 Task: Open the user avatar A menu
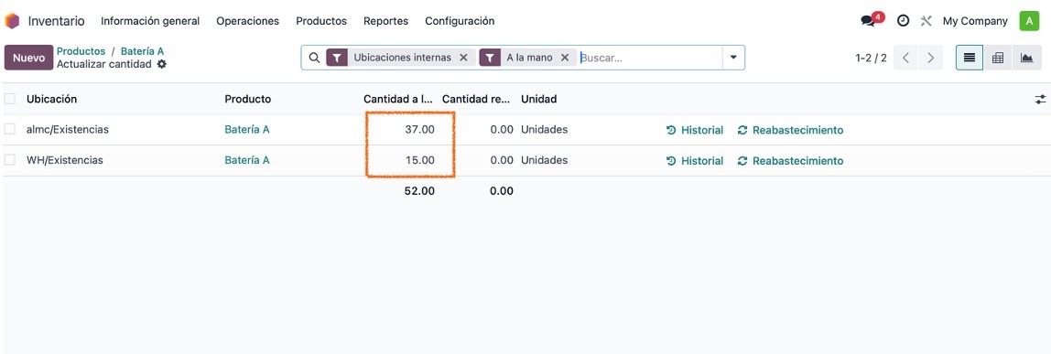coord(1029,21)
